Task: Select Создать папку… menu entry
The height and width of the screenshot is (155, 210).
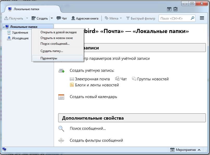Action: click(58, 51)
